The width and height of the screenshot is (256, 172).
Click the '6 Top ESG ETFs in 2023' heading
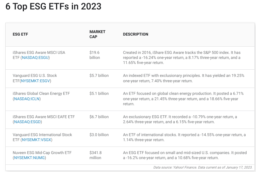click(x=54, y=7)
